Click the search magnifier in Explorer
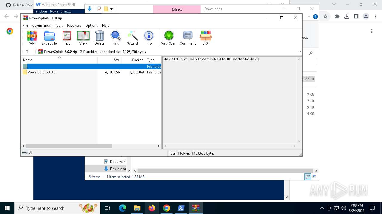 click(311, 53)
